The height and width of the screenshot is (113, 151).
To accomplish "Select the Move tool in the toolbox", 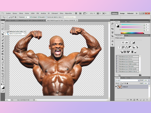I will pos(3,23).
